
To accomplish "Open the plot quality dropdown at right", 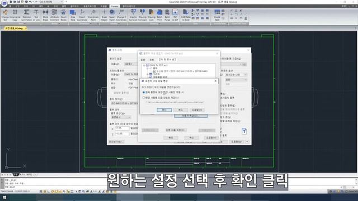I will pos(236,80).
